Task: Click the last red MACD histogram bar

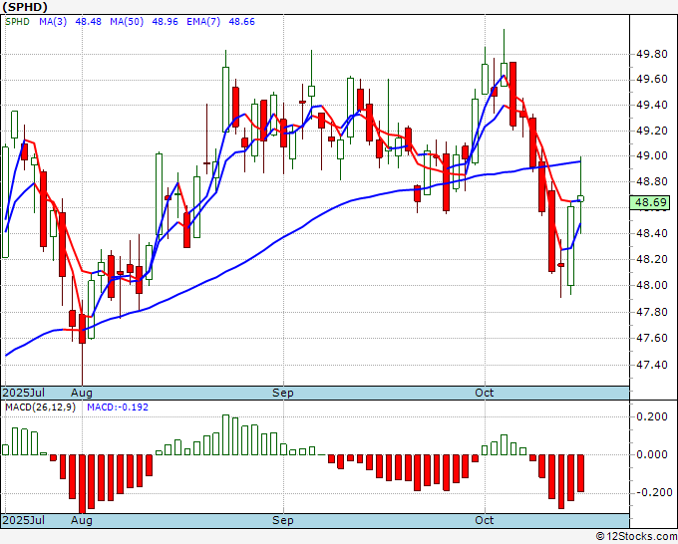Action: [580, 473]
